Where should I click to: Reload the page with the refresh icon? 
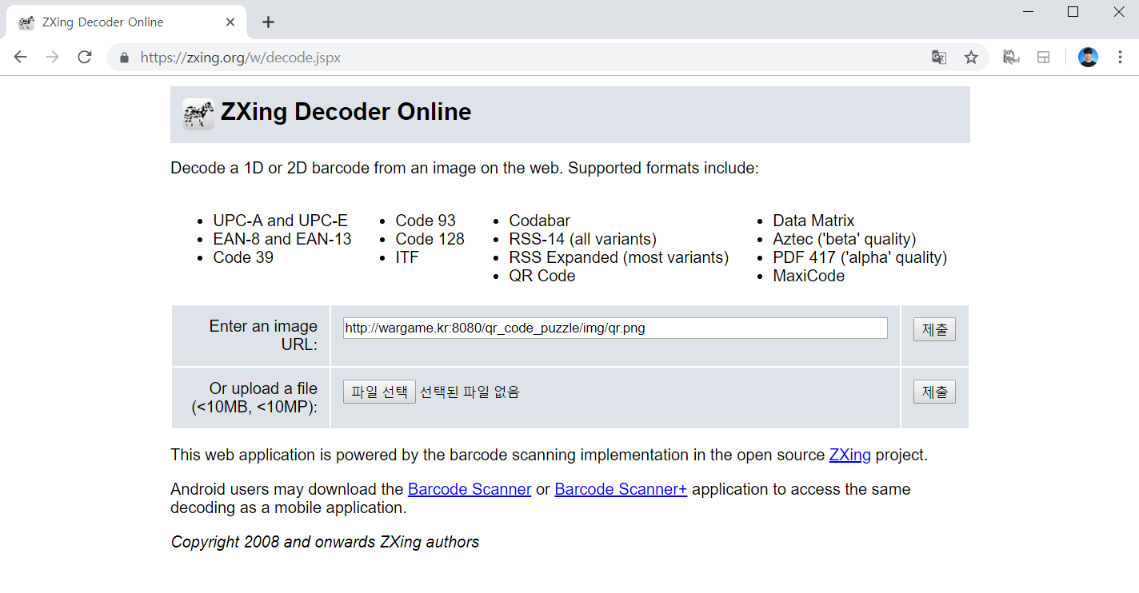pos(85,58)
